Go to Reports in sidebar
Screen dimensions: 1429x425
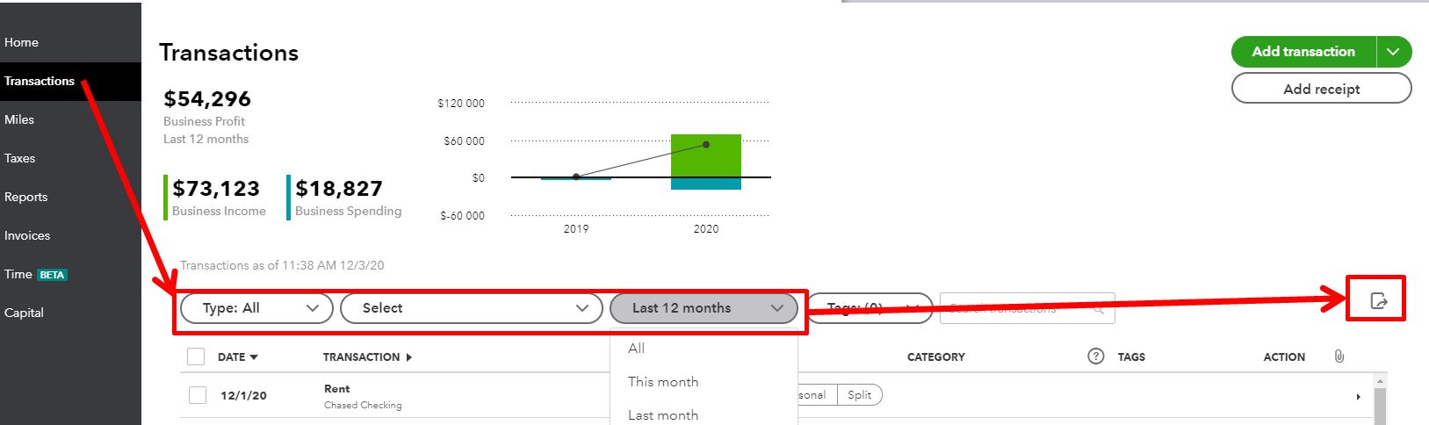[x=26, y=197]
